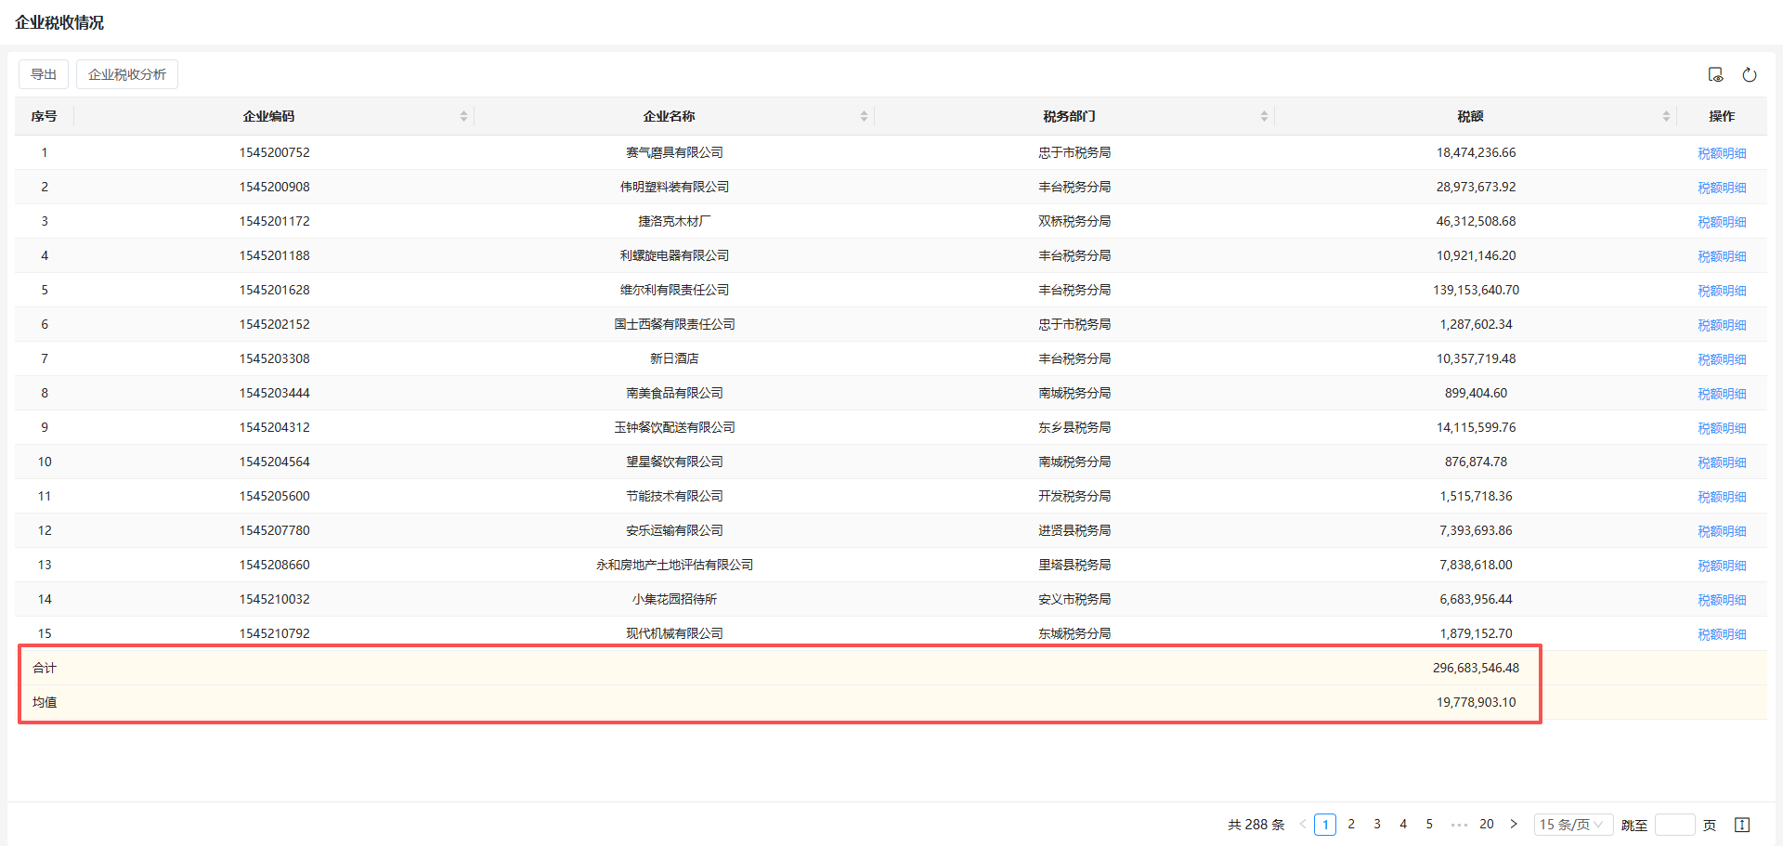Click the table height toggle icon
The width and height of the screenshot is (1783, 846).
1742,825
